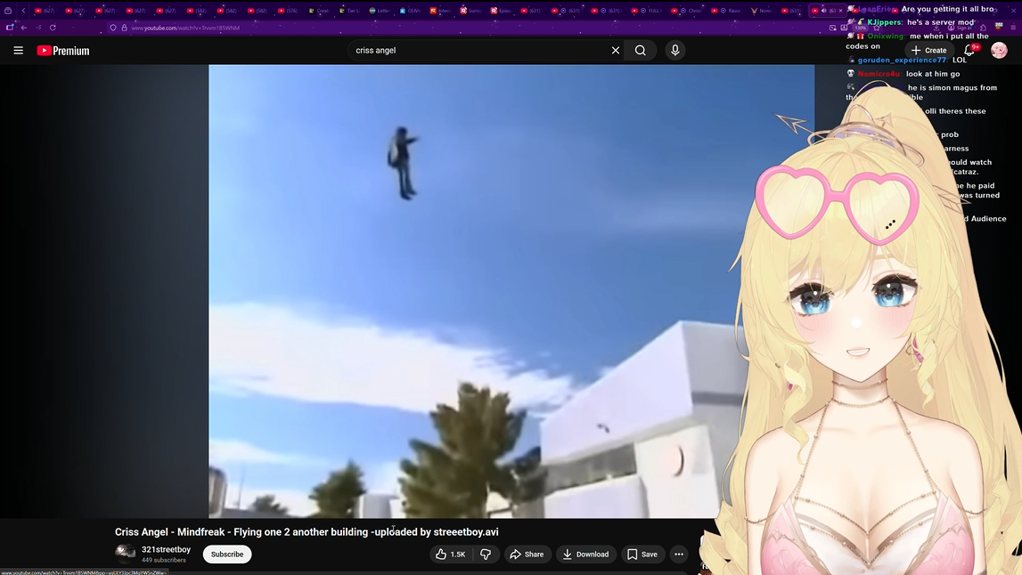Start voice search with the microphone icon

675,50
